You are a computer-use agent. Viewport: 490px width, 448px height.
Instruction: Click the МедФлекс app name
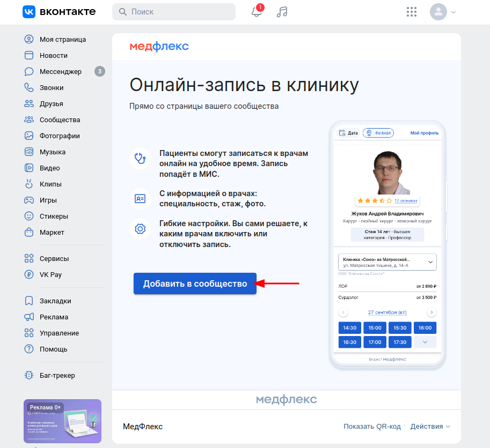point(143,427)
